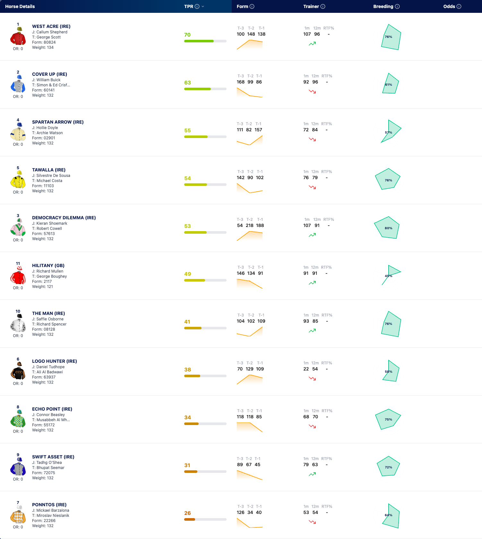Click West Acre's TPR 70 progress bar
The image size is (482, 539).
[205, 41]
